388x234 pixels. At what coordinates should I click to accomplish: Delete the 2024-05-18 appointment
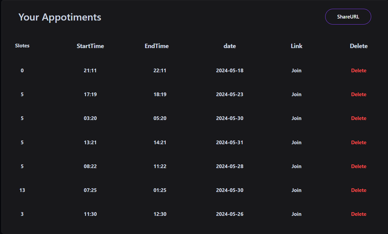(x=358, y=71)
